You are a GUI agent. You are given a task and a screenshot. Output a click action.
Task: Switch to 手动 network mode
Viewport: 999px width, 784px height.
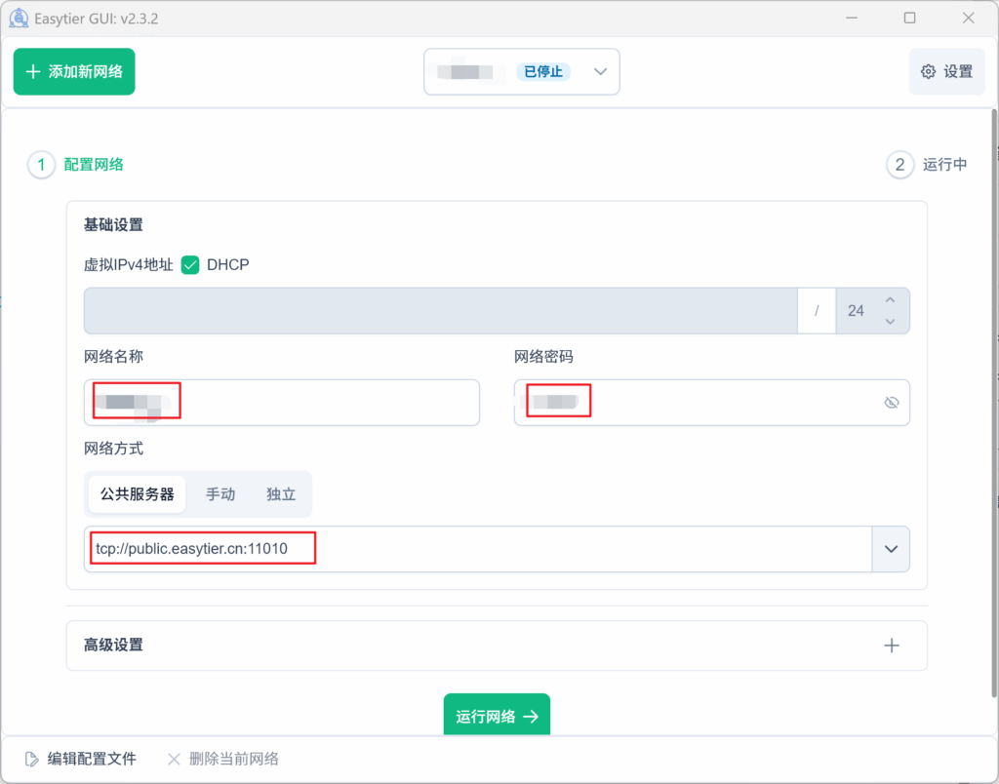coord(220,494)
